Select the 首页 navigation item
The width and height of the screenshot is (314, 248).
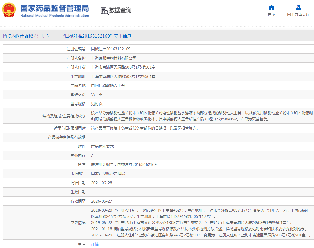click(271, 15)
